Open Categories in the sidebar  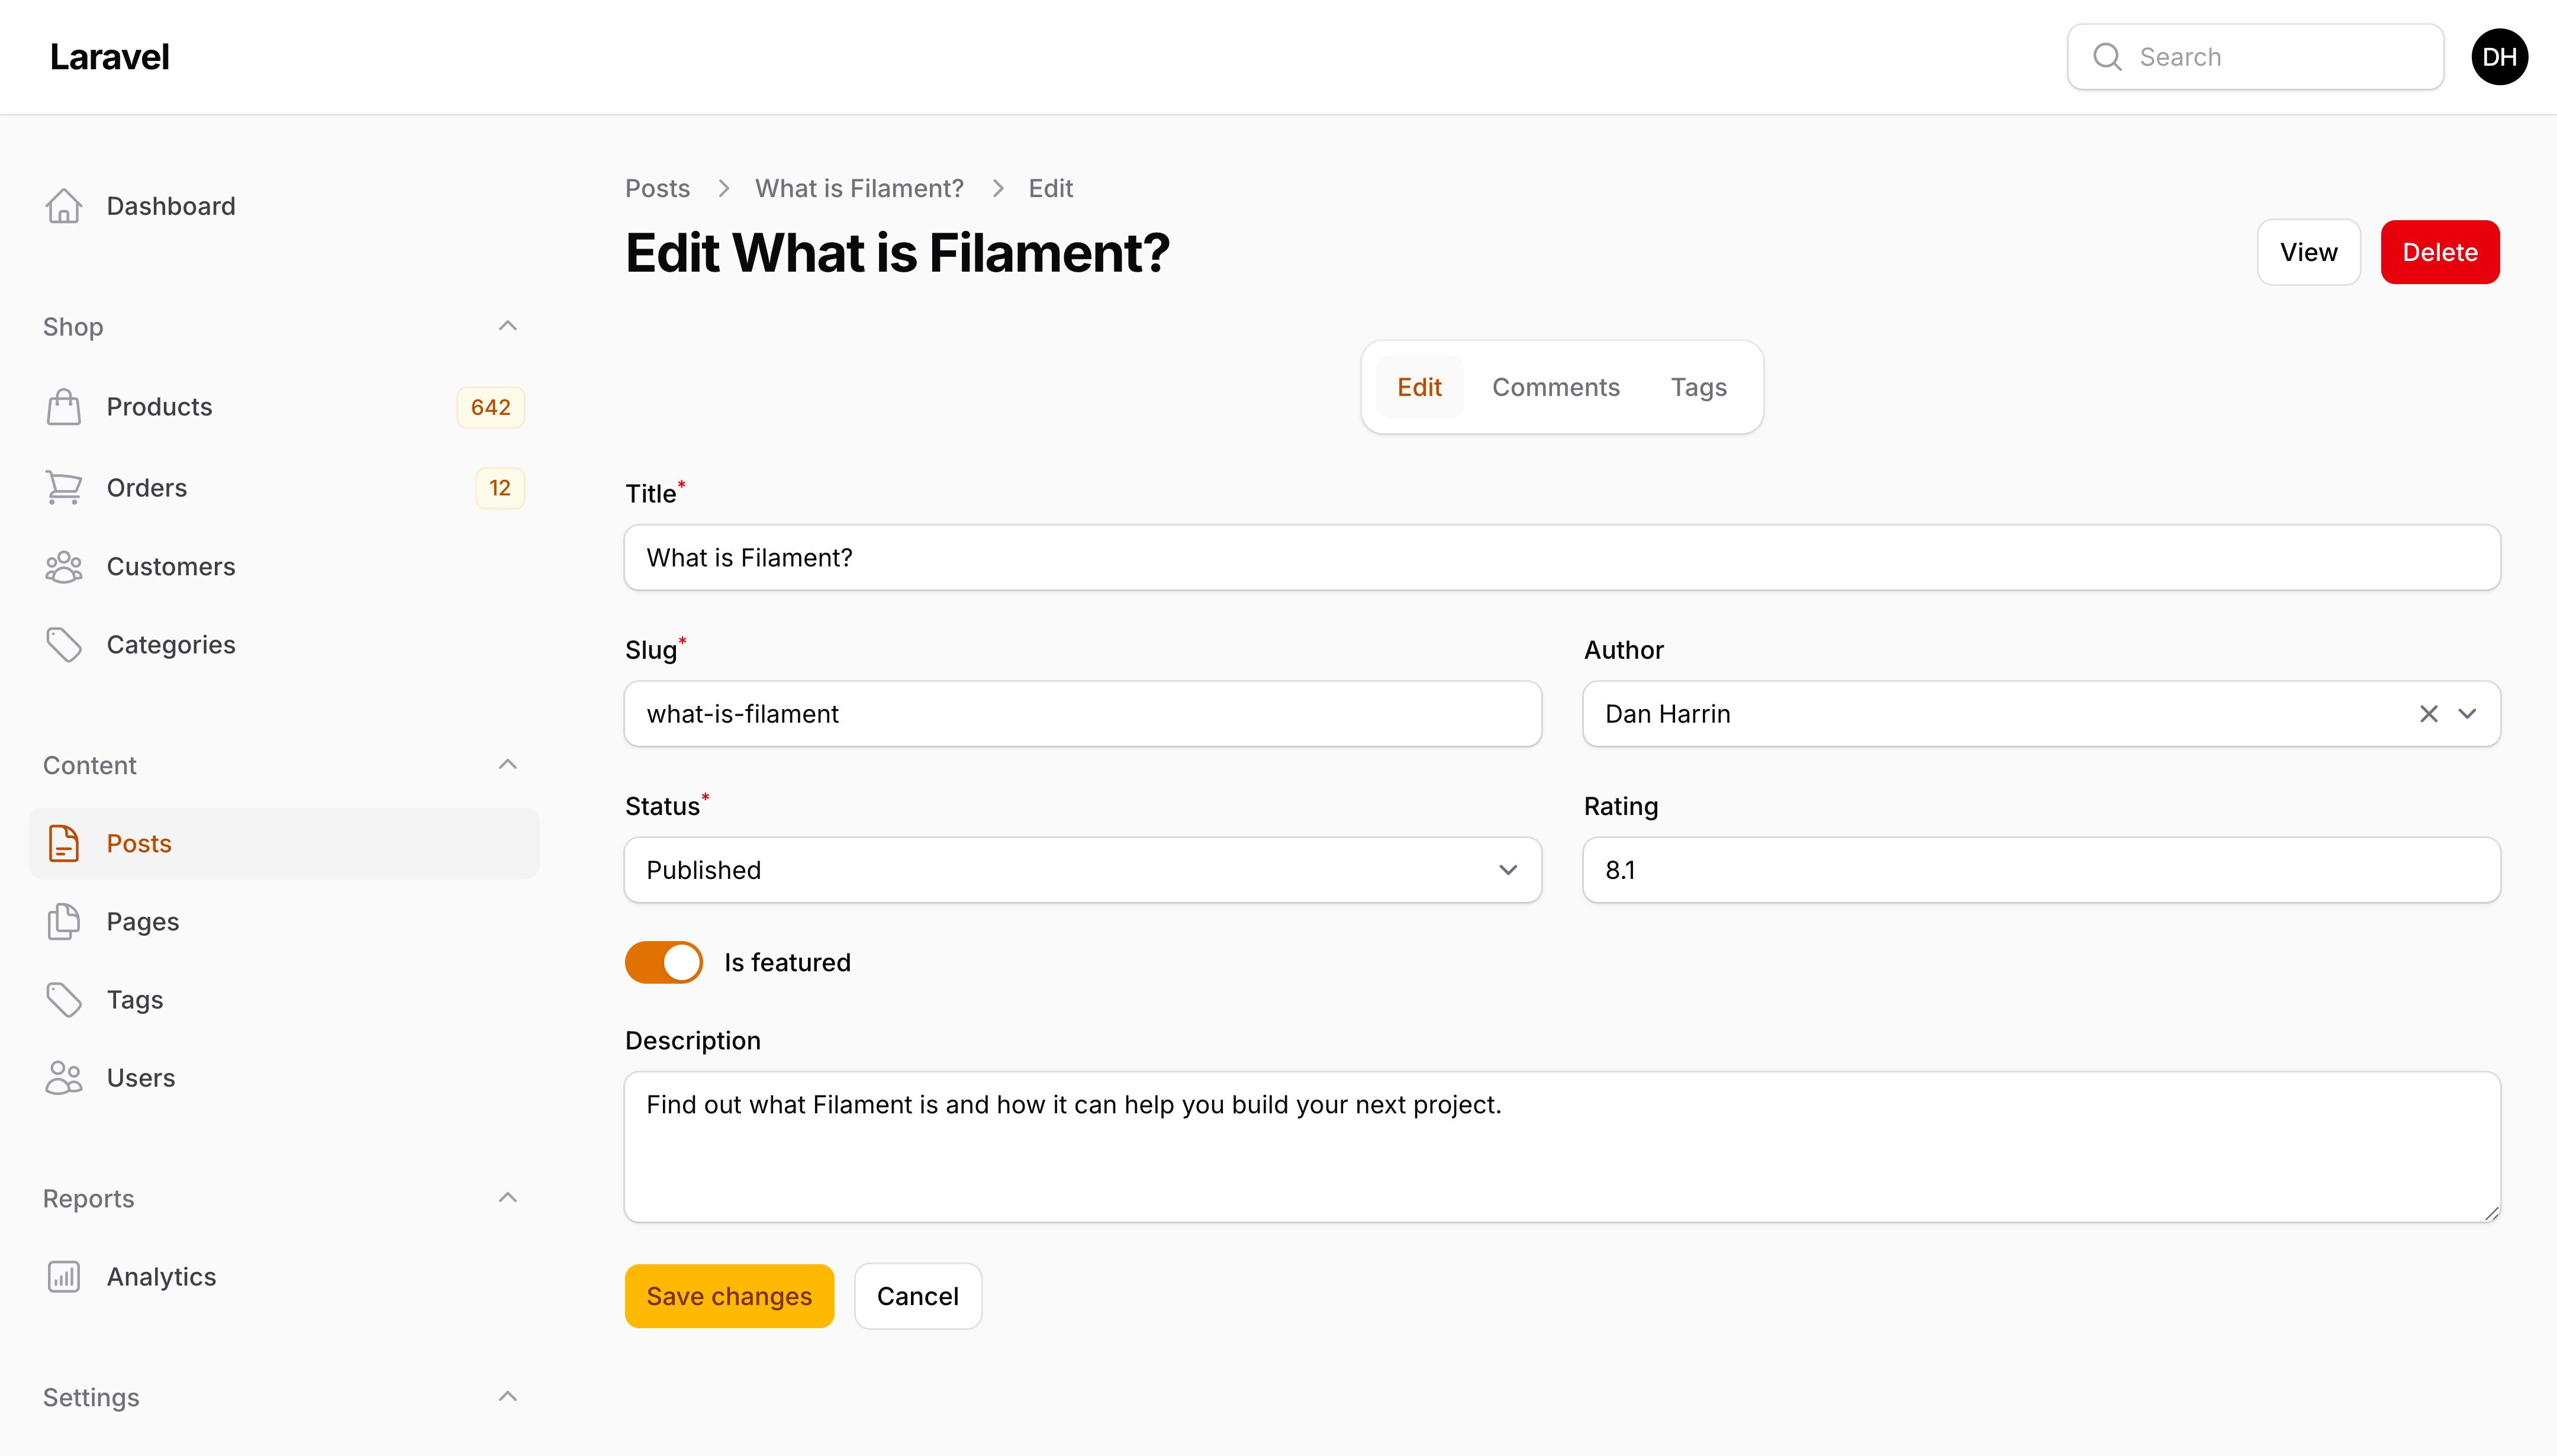[284, 645]
